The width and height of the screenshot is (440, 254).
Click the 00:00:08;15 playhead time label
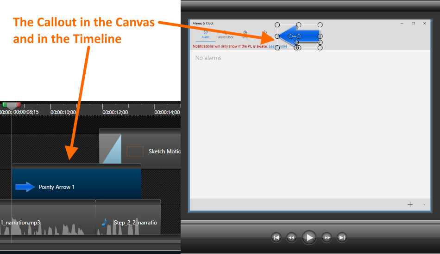26,112
